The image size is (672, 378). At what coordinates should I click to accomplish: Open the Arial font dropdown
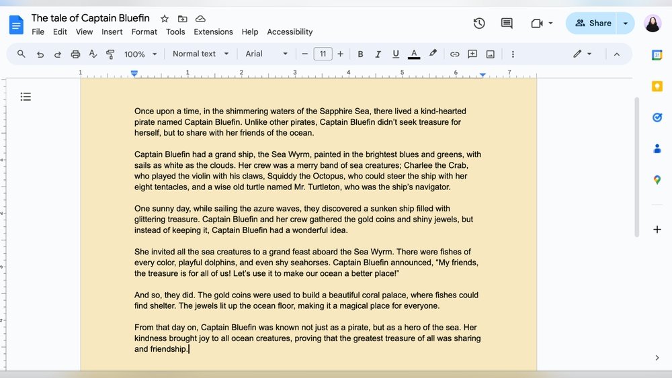point(266,54)
